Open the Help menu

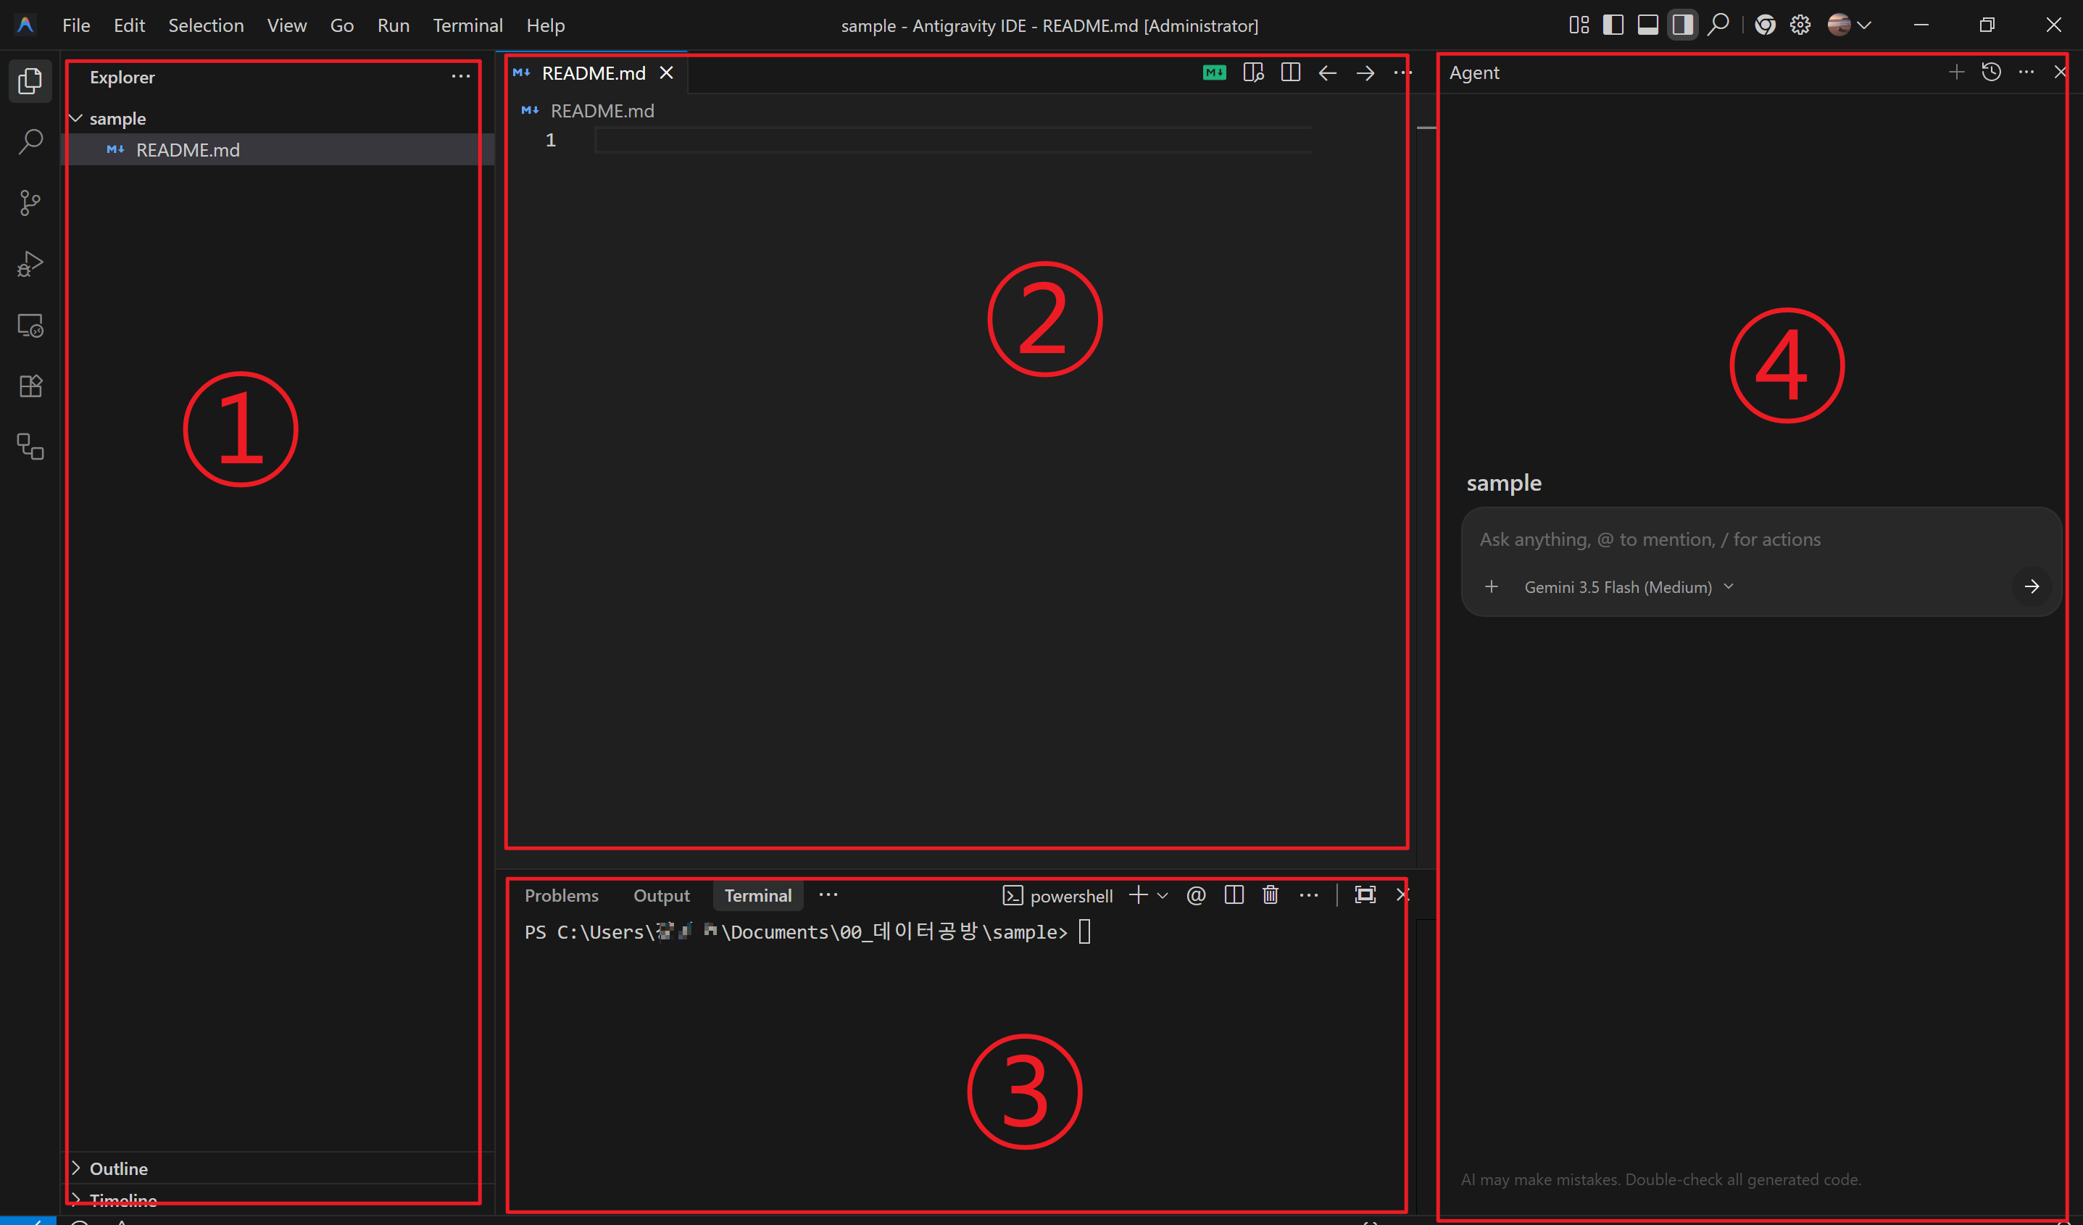click(x=546, y=25)
